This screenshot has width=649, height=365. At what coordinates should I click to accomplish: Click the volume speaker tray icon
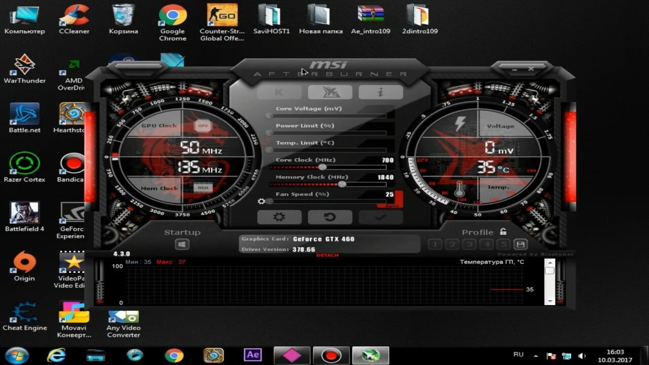(x=582, y=356)
